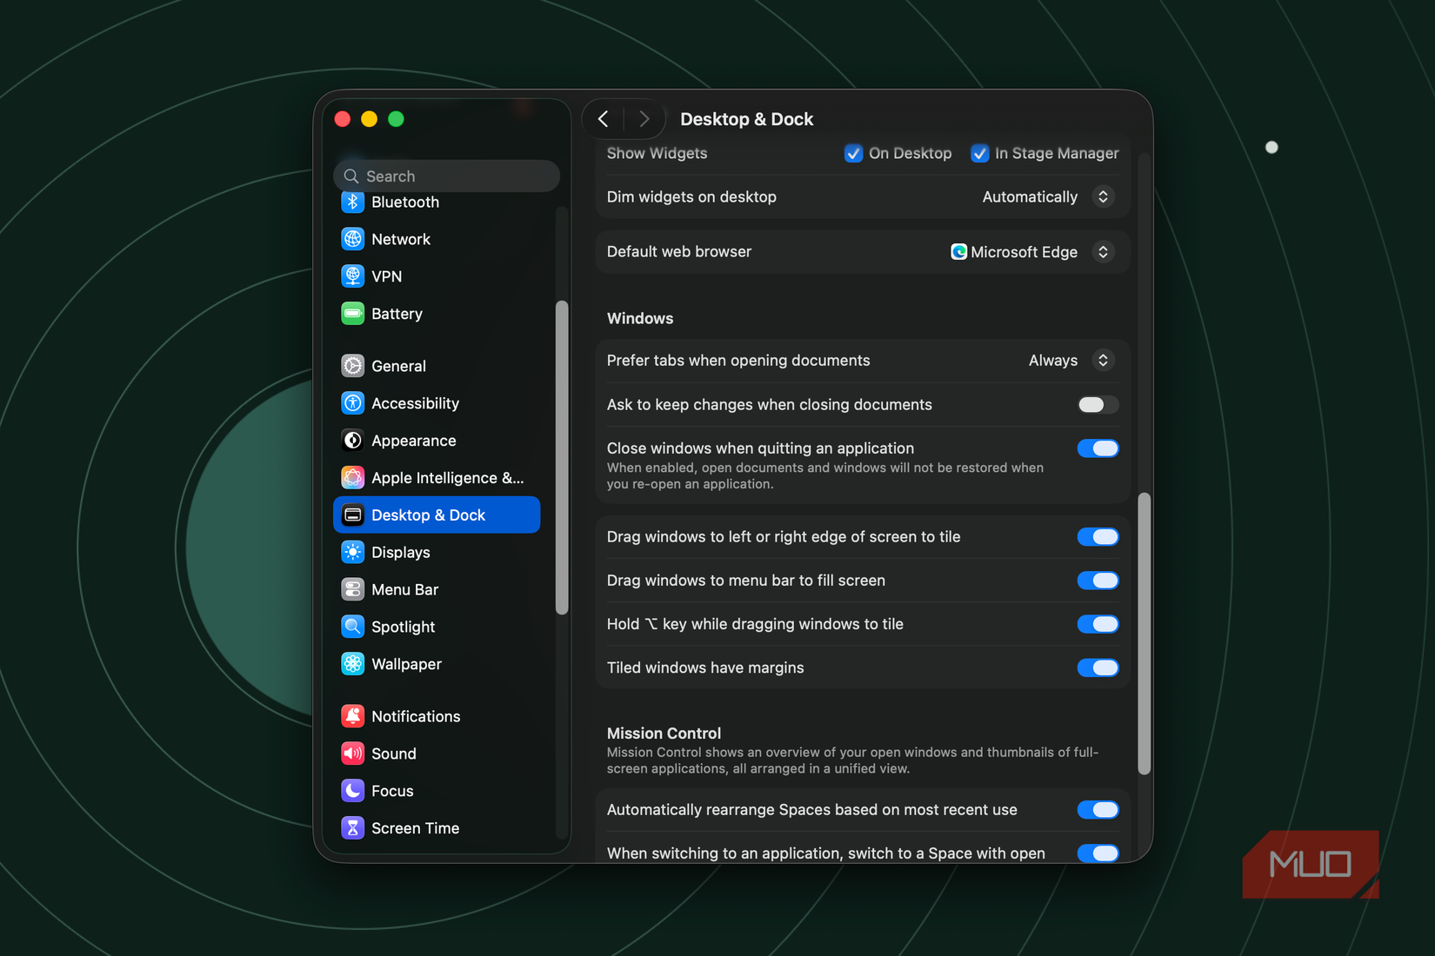Enable Ask to keep changes when closing documents

point(1098,405)
